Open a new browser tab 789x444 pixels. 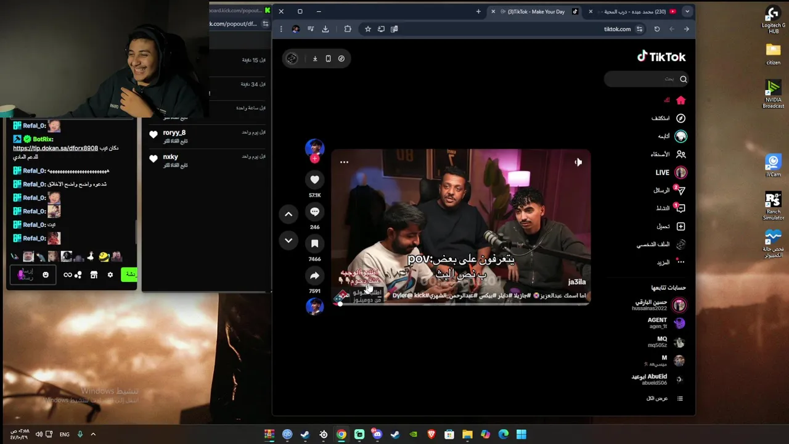point(478,11)
